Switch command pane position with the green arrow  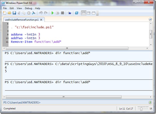150,102
